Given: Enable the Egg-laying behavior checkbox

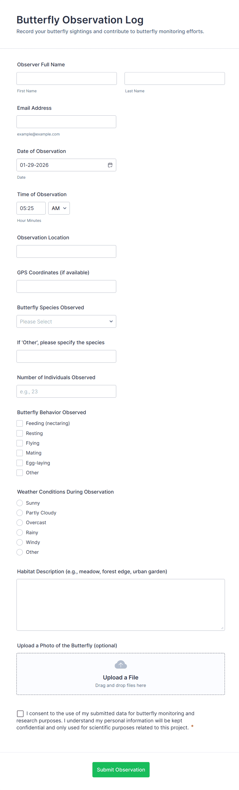Looking at the screenshot, I should pos(19,462).
